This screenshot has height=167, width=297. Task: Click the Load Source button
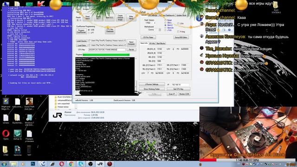[x=82, y=41]
